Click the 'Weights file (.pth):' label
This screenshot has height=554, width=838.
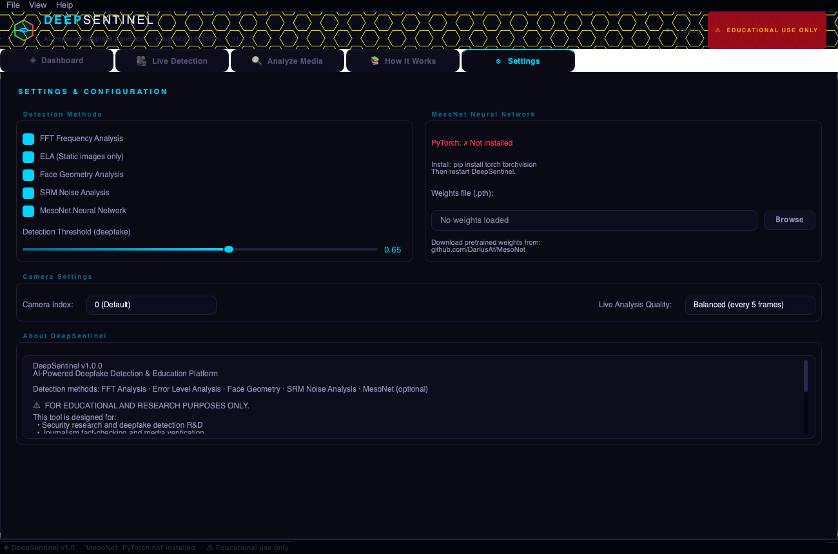tap(462, 193)
